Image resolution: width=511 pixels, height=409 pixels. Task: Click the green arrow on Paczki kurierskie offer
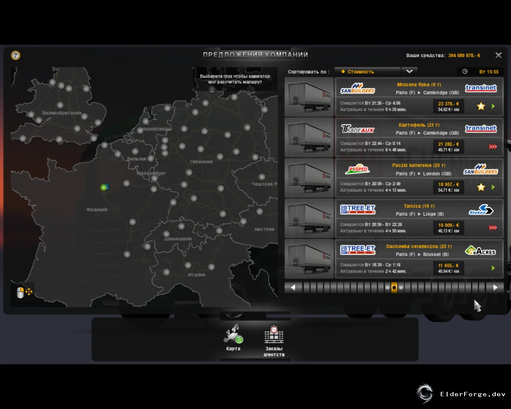pyautogui.click(x=493, y=187)
